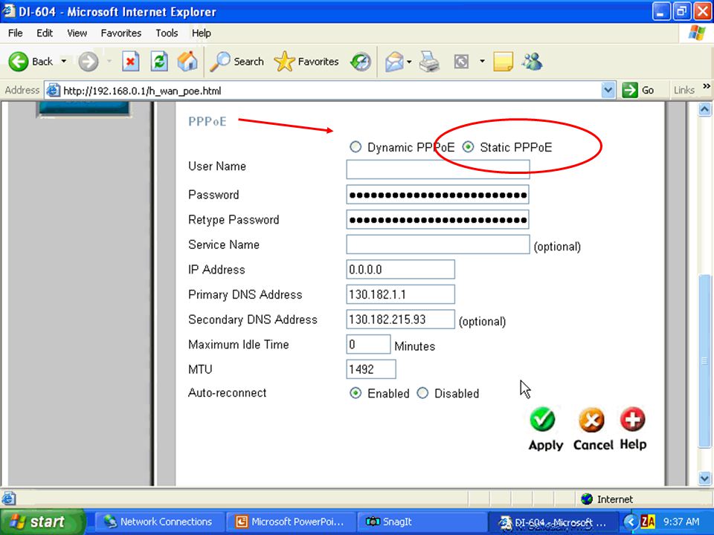Click the IE title bar icon
714x535 pixels.
pyautogui.click(x=9, y=11)
